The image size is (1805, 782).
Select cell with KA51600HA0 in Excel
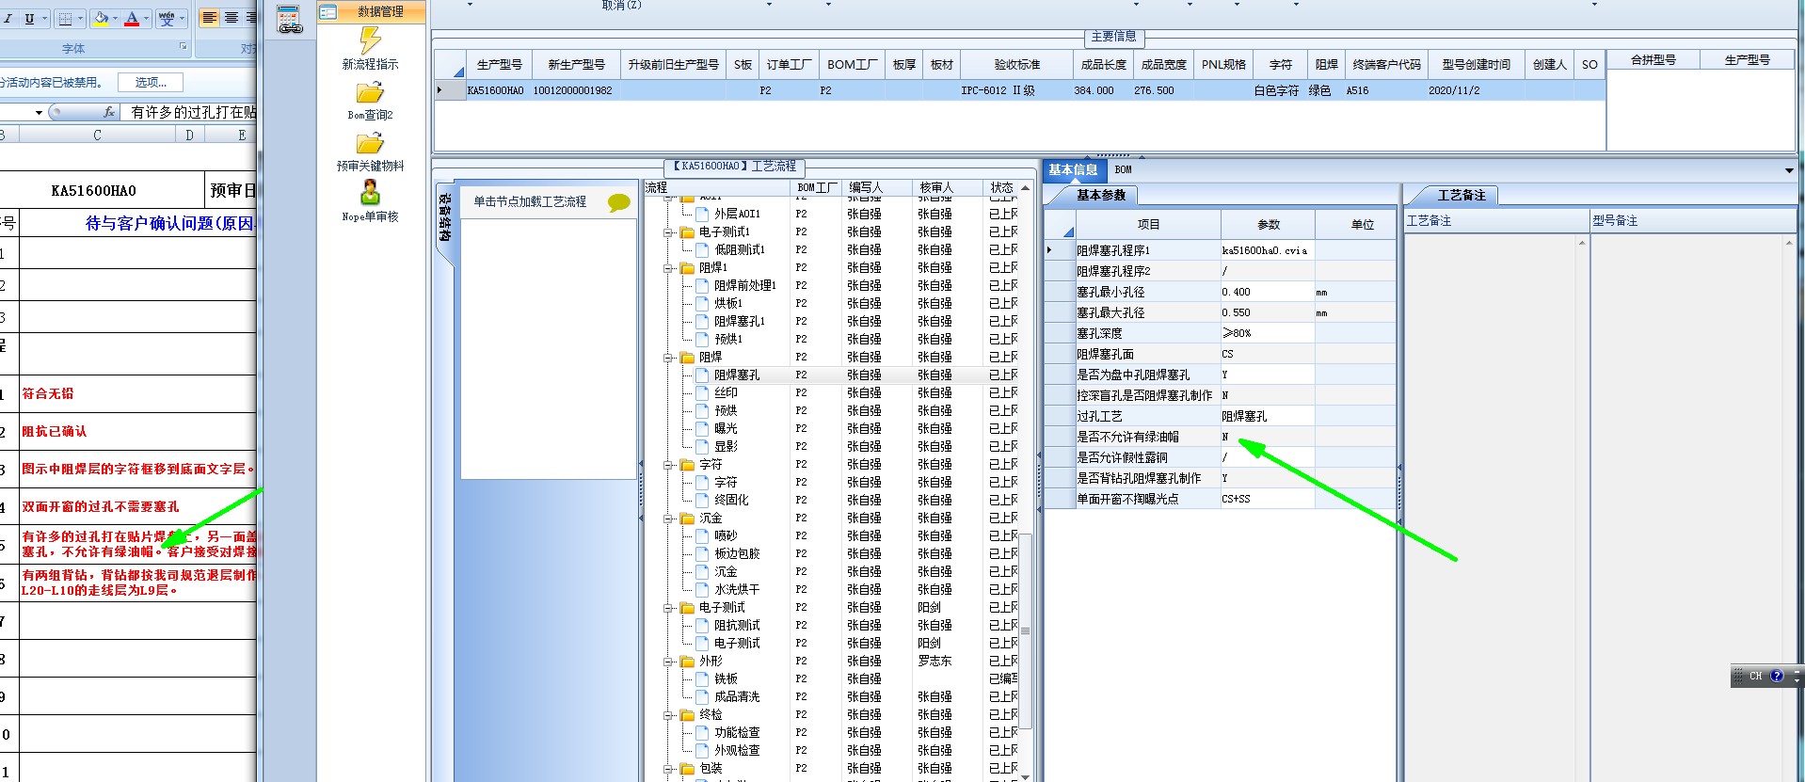[93, 190]
